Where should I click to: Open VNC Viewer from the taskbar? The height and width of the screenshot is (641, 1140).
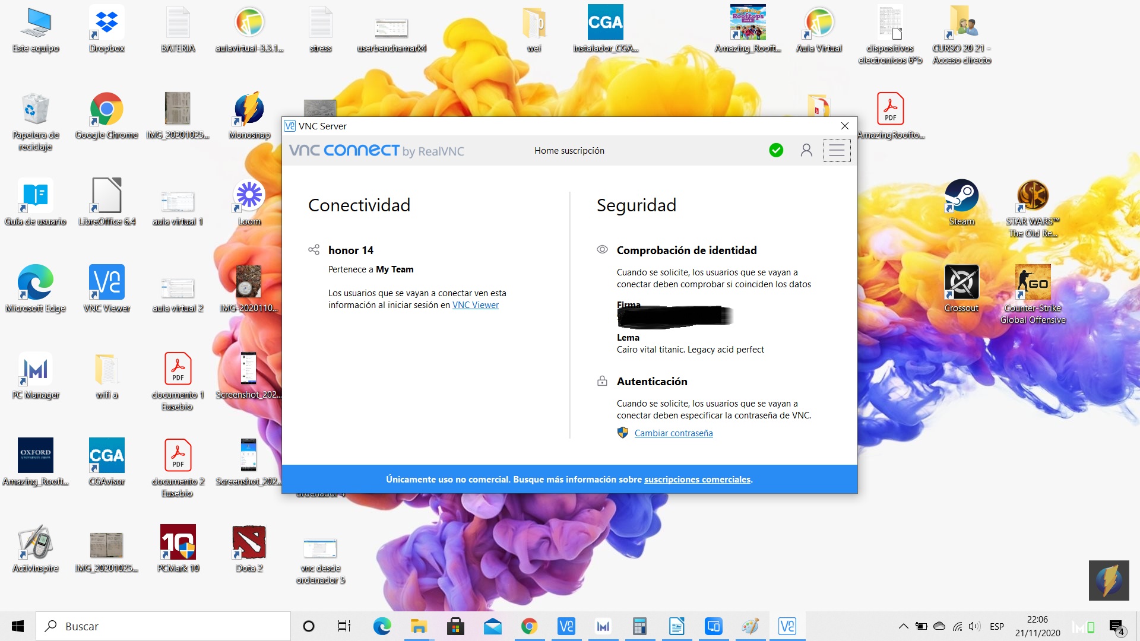[566, 626]
